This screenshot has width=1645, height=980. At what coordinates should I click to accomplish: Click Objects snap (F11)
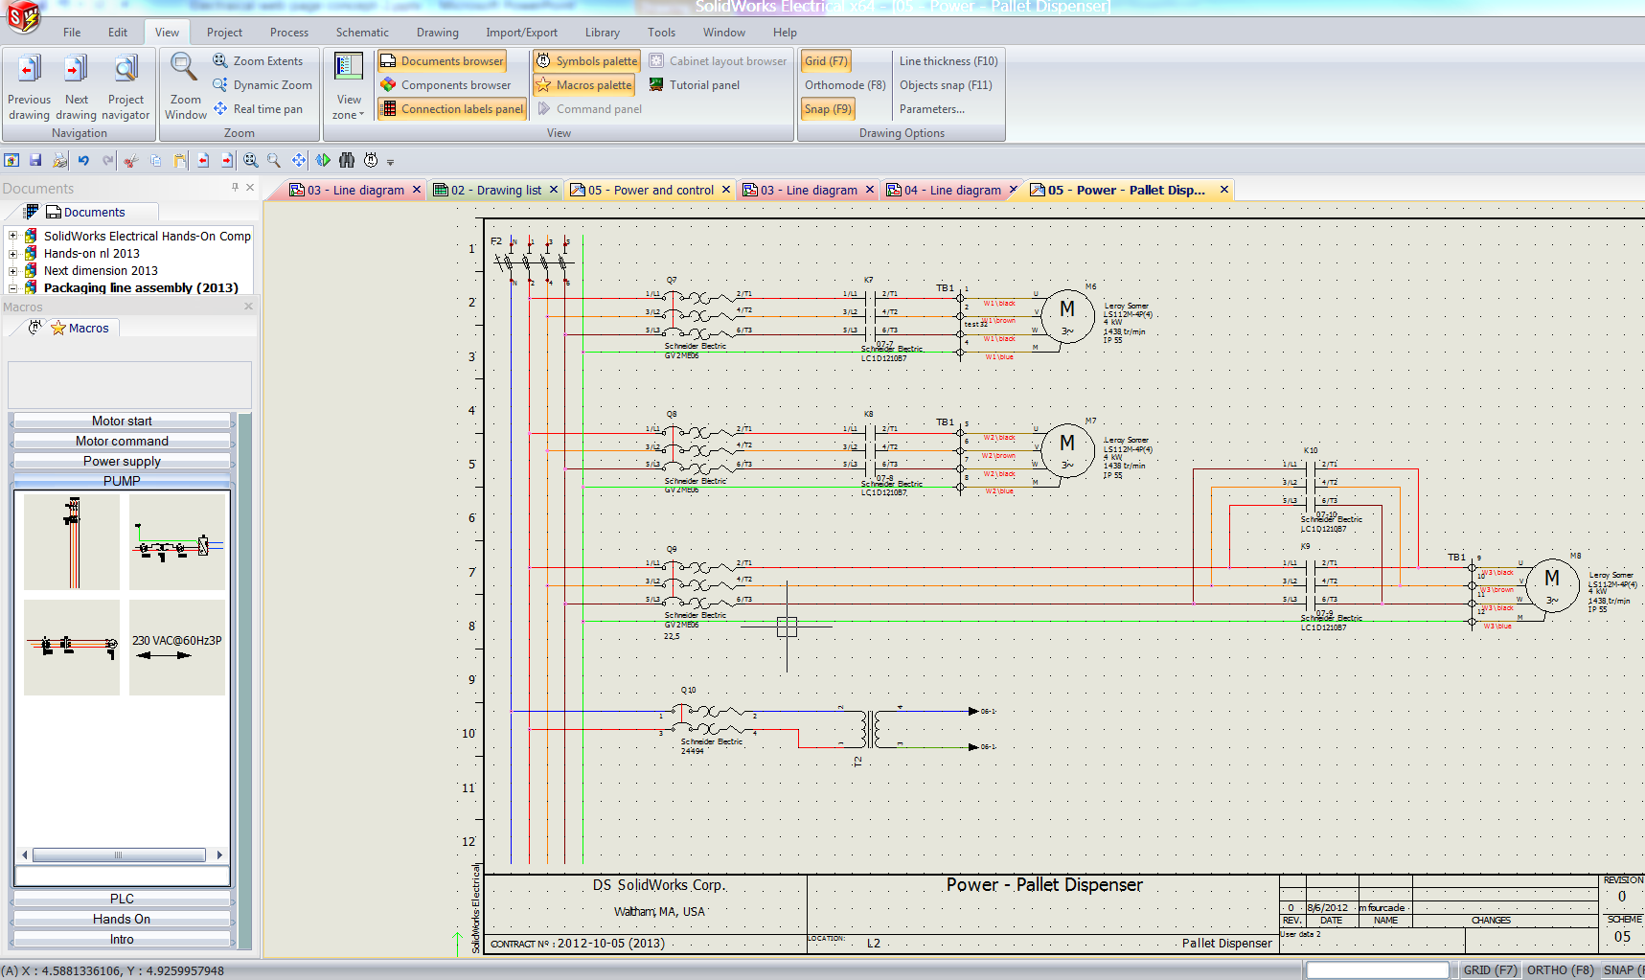pos(946,84)
